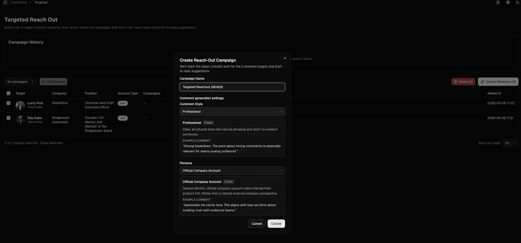Click Clear selection link
Screen dimensions: 521x243
(x=51, y=143)
